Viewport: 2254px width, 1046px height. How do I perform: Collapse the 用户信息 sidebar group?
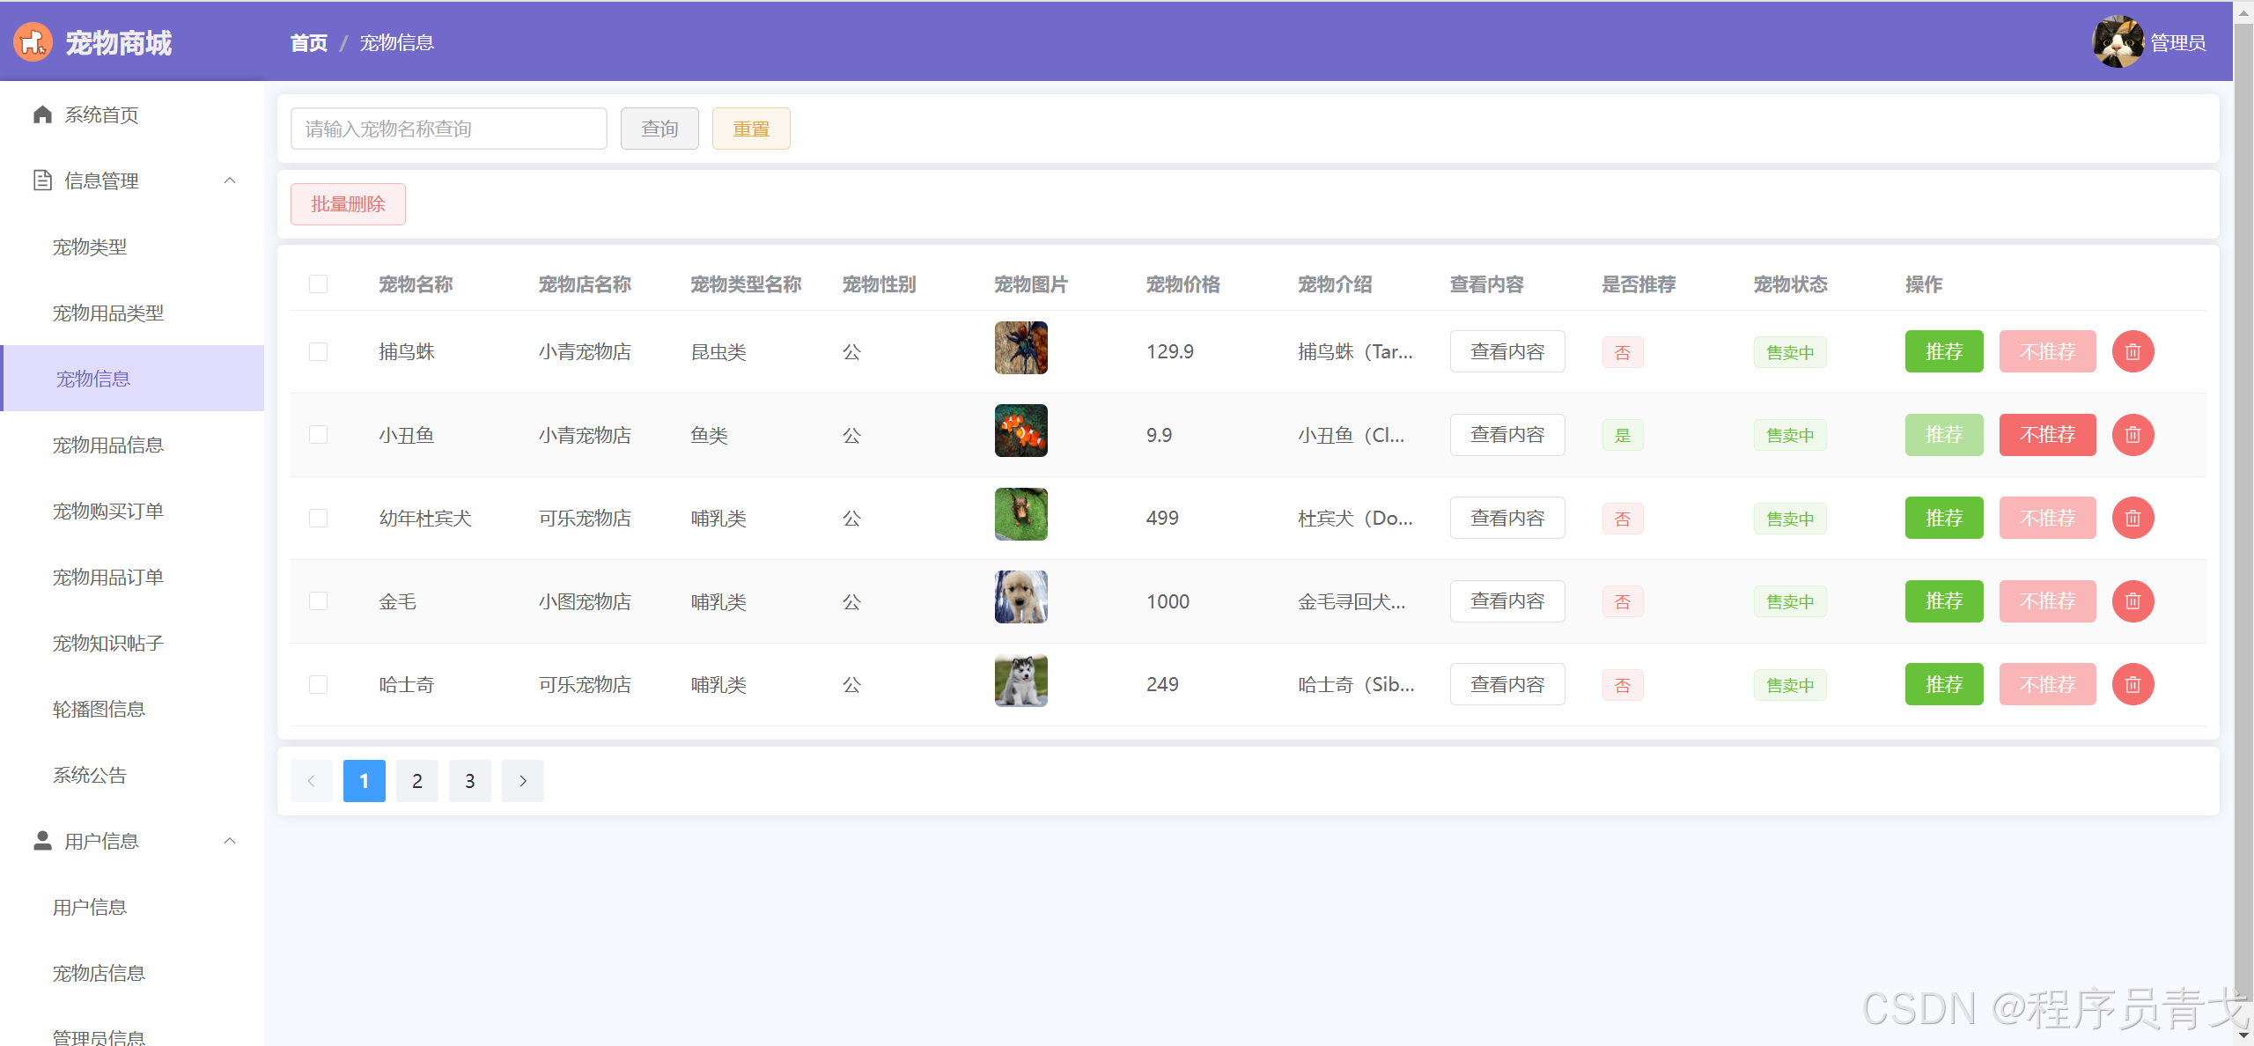tap(230, 842)
